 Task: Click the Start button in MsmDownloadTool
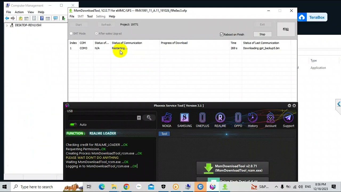pos(79,25)
